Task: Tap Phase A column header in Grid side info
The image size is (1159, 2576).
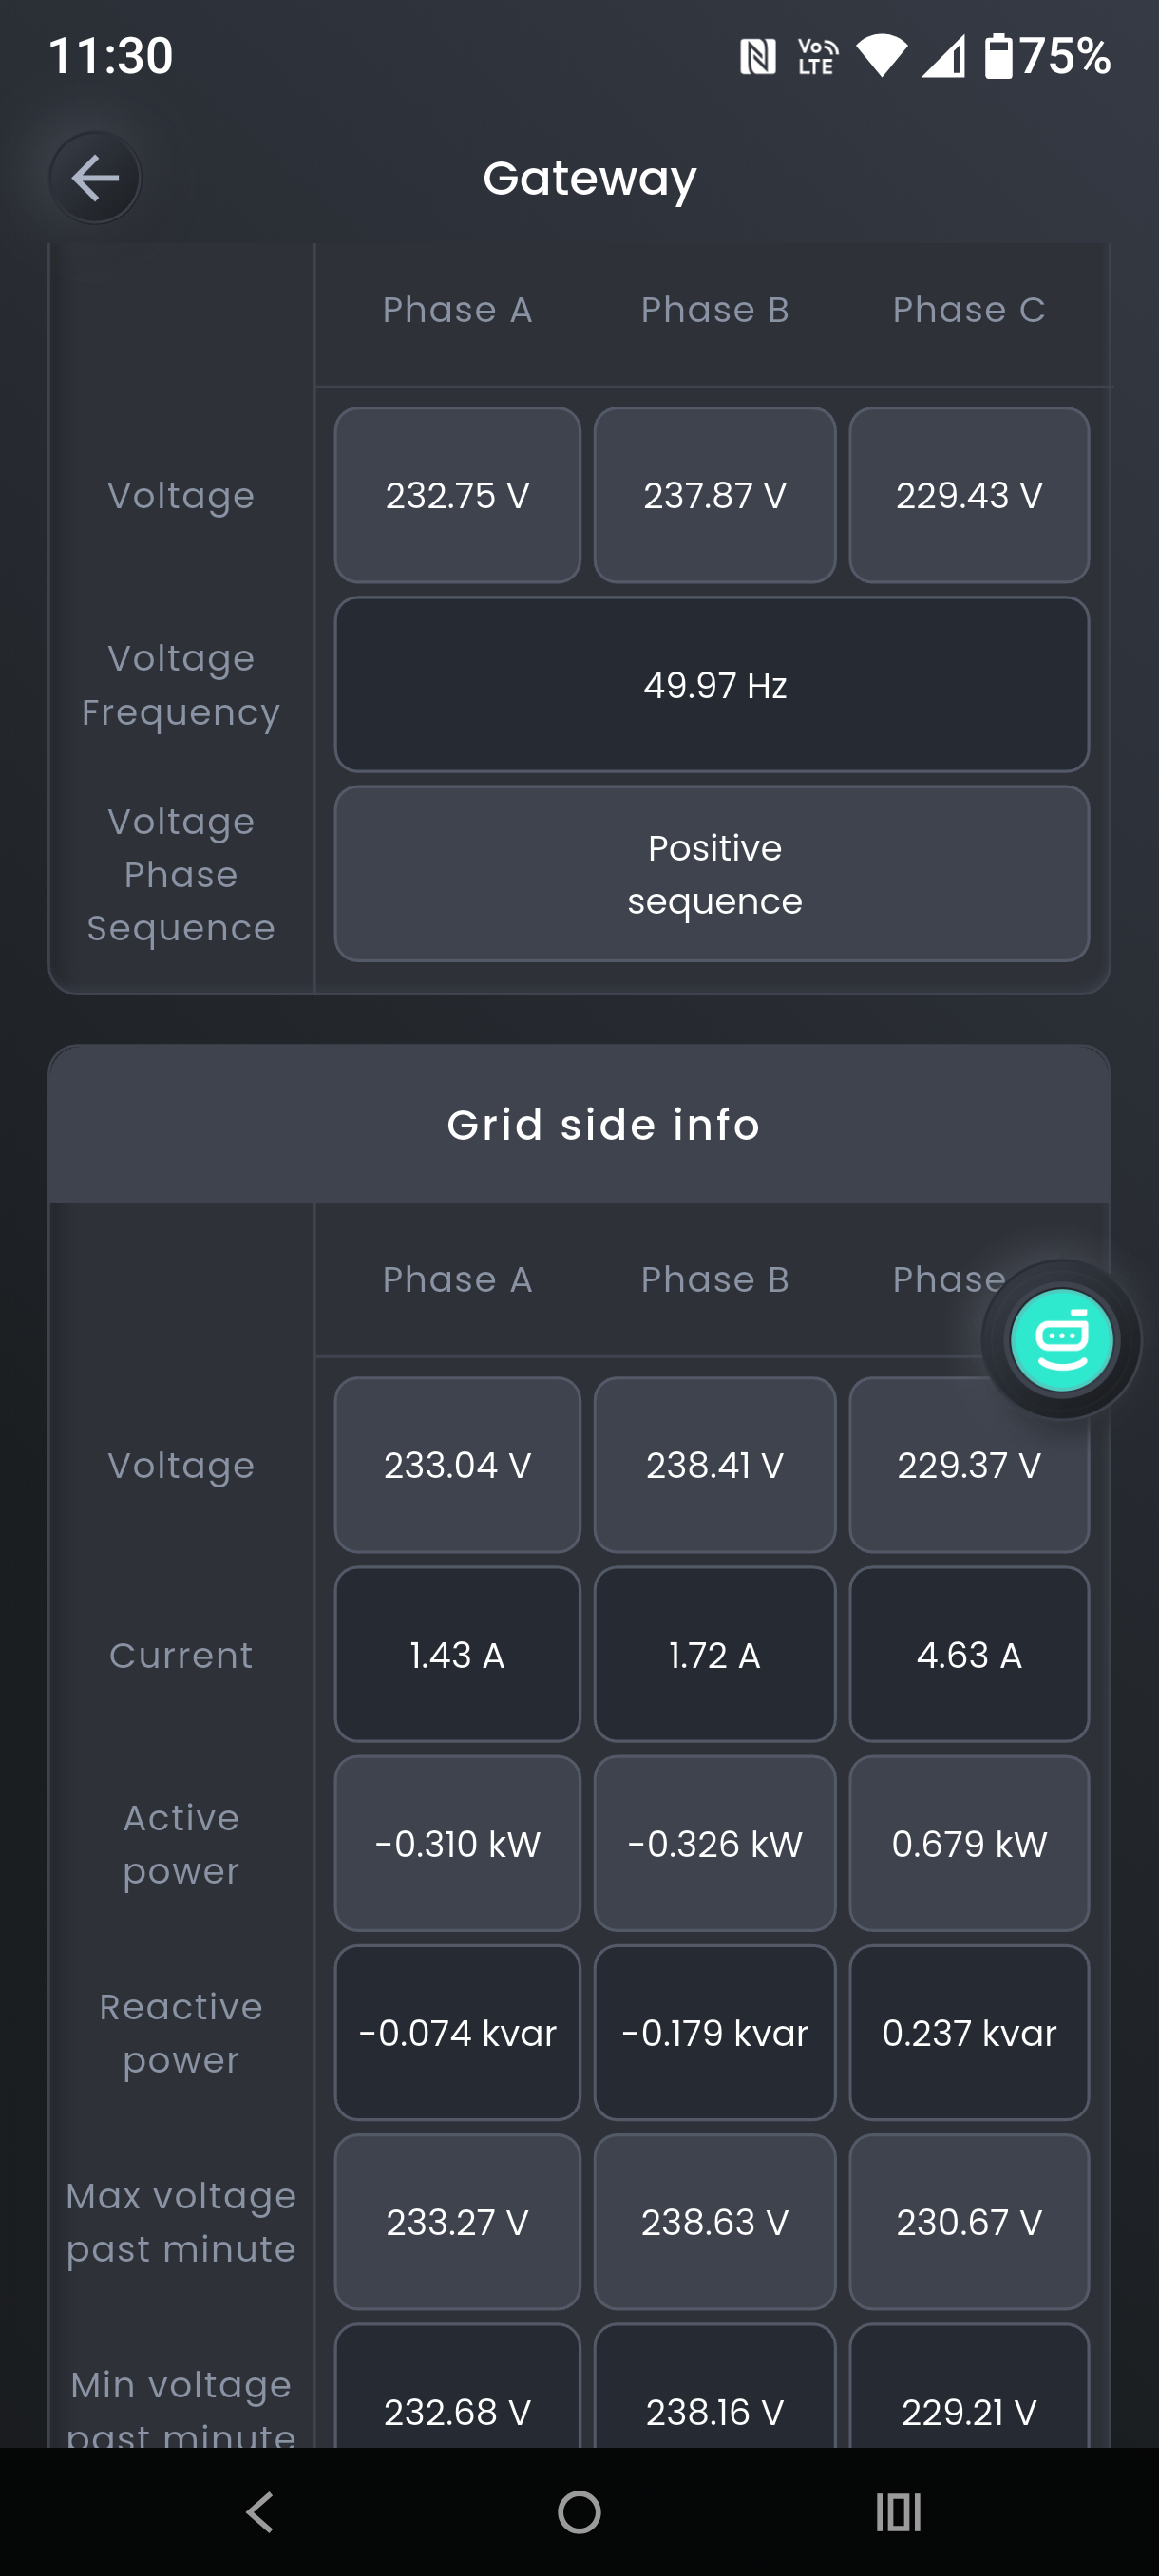Action: click(x=457, y=1279)
